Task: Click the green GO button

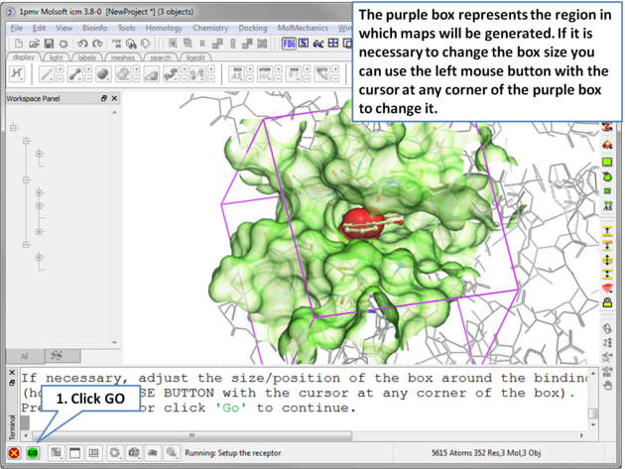Action: coord(33,453)
